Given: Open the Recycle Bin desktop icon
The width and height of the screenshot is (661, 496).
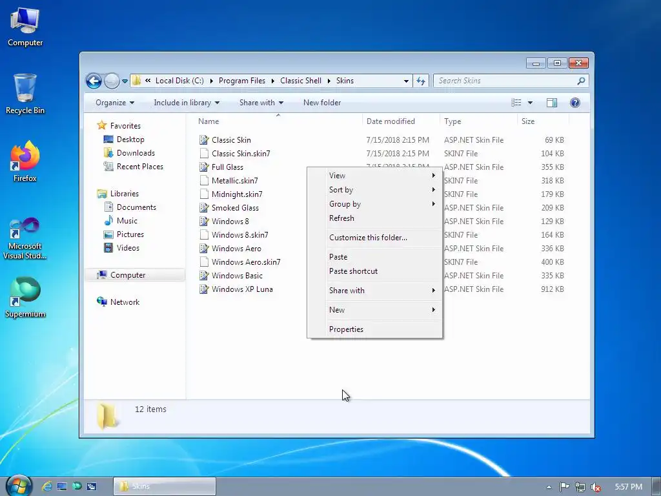Looking at the screenshot, I should coord(25,94).
